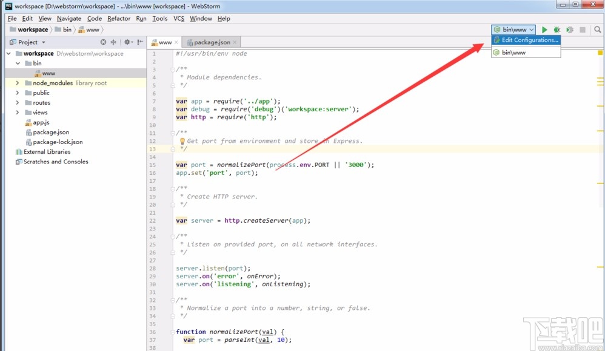605x351 pixels.
Task: Run with coverage icon in toolbar
Action: [x=570, y=30]
